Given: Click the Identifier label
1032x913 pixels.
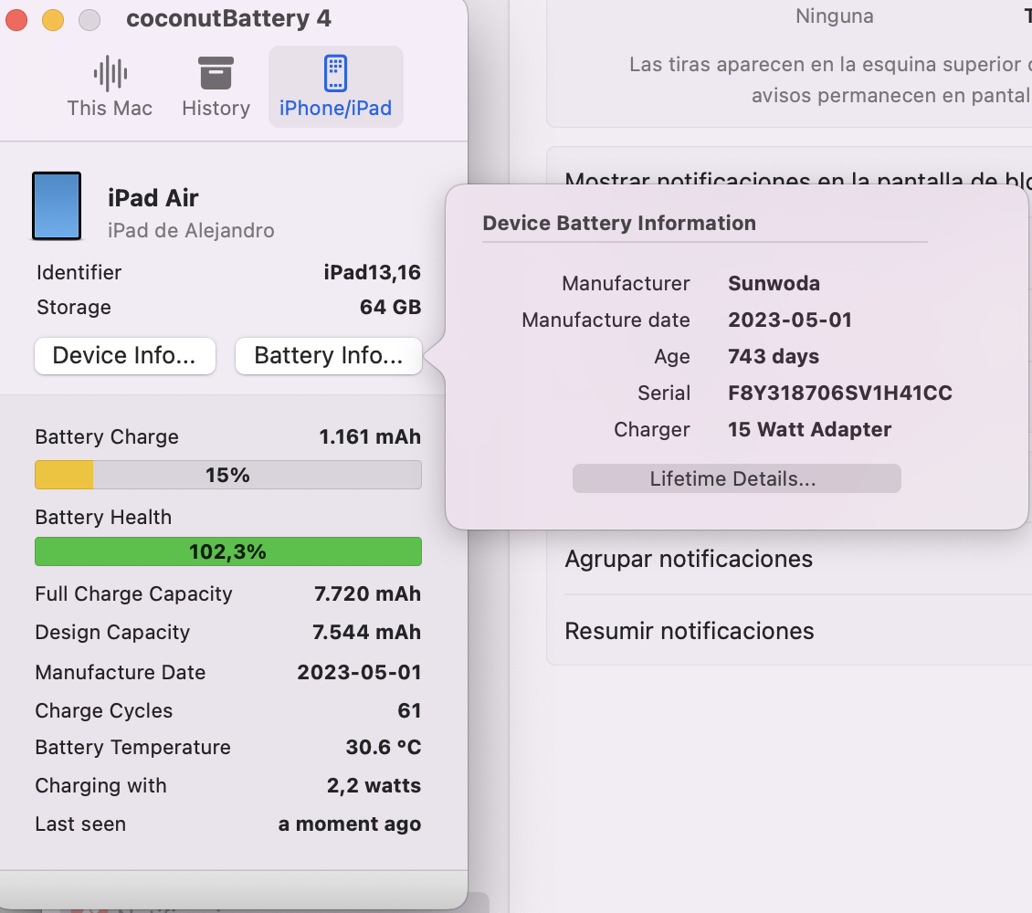Looking at the screenshot, I should (79, 272).
